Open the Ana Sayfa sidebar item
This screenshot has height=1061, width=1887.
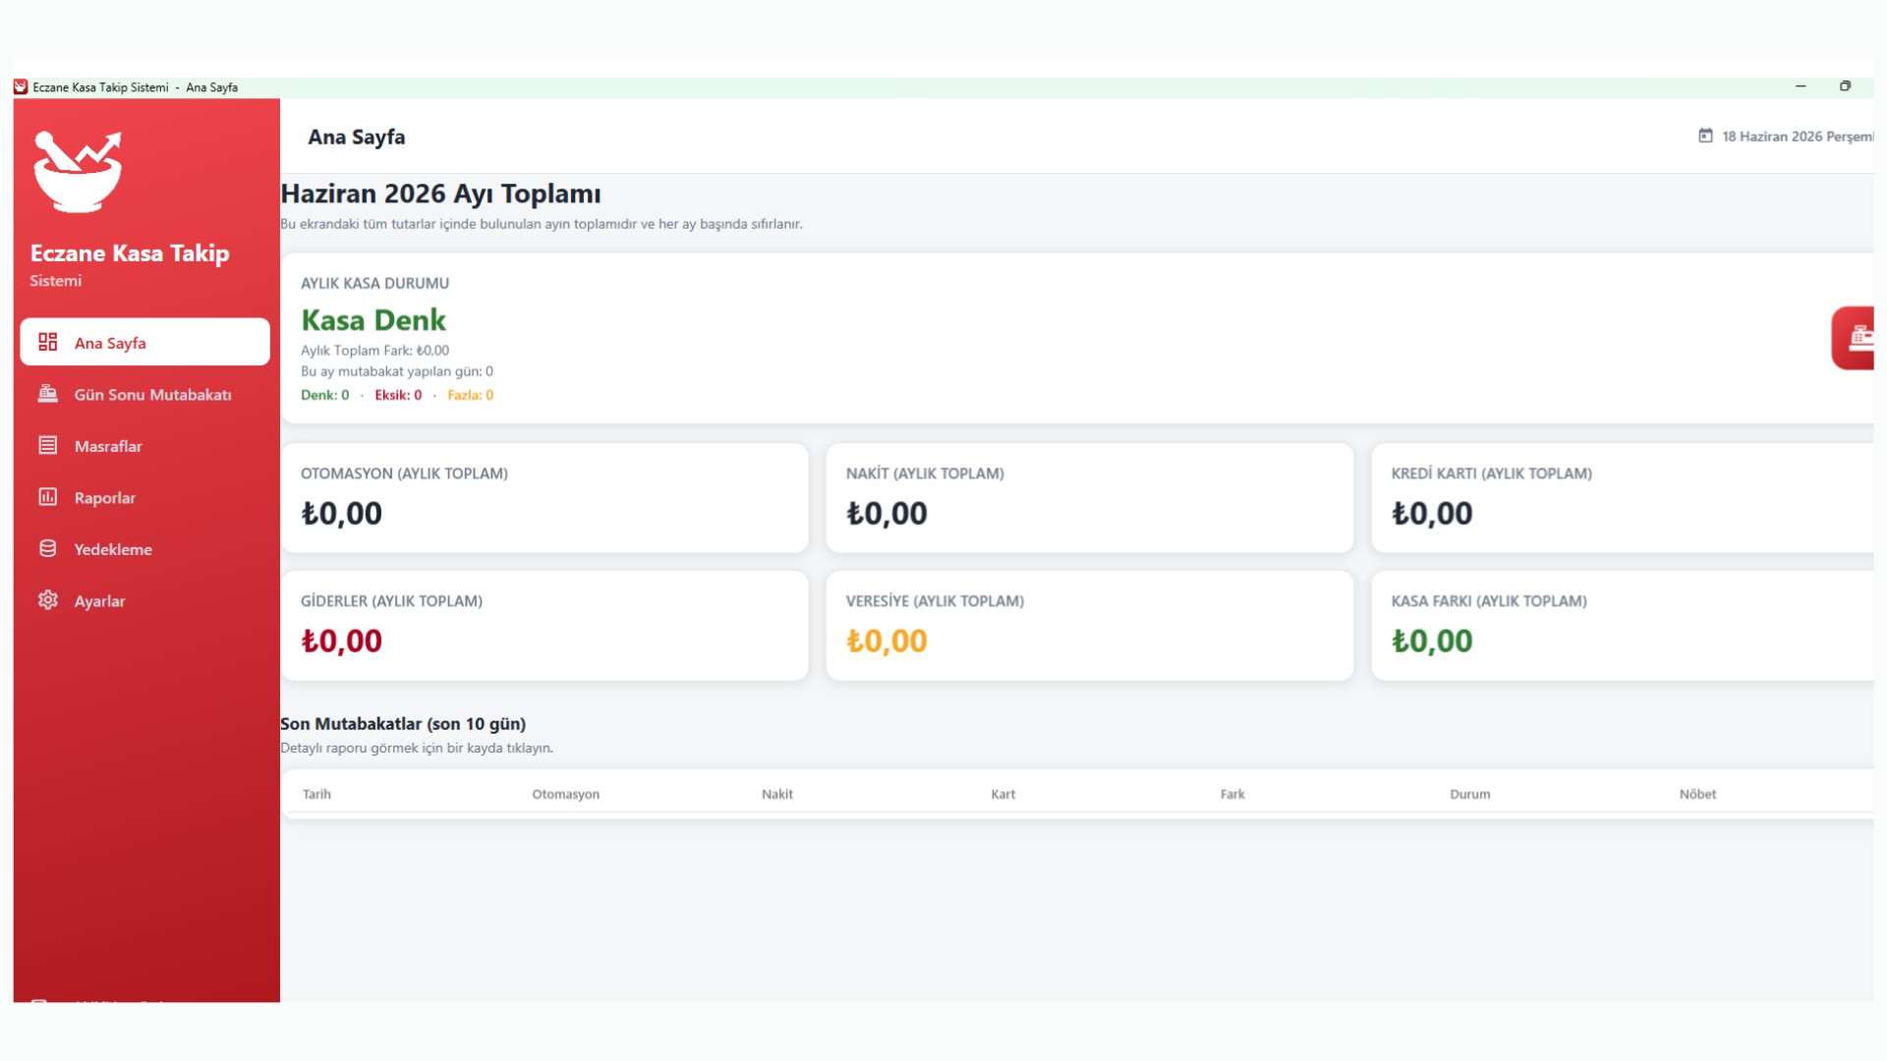(144, 342)
